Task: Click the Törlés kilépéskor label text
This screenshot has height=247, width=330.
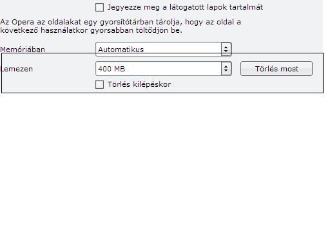Action: pos(139,84)
